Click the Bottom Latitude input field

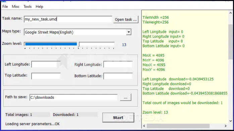118,76
